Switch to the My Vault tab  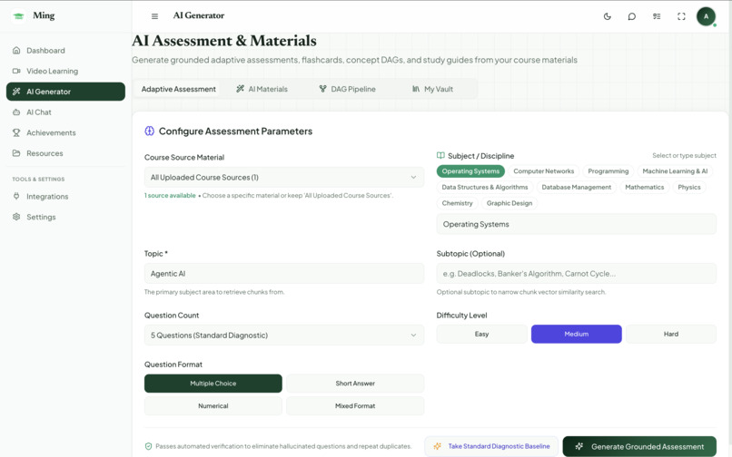433,89
